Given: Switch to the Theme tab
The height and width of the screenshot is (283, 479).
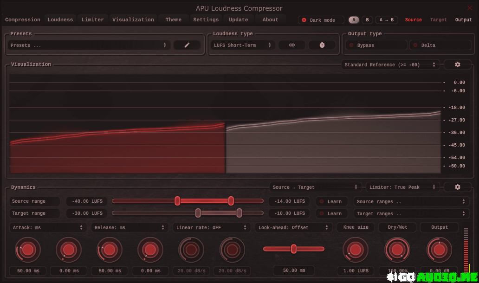Looking at the screenshot, I should click(174, 19).
